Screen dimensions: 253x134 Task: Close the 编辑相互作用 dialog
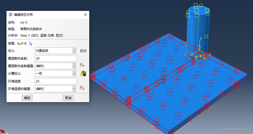point(85,15)
